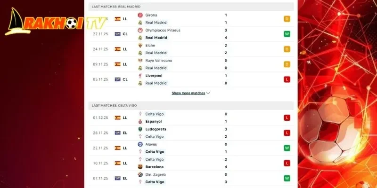Click the Barcelona club crest icon
The height and width of the screenshot is (188, 377).
(x=140, y=167)
